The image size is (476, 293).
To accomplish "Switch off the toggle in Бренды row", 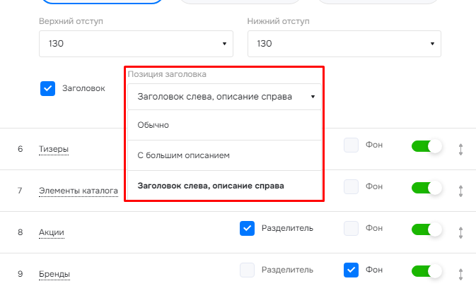I will click(426, 271).
